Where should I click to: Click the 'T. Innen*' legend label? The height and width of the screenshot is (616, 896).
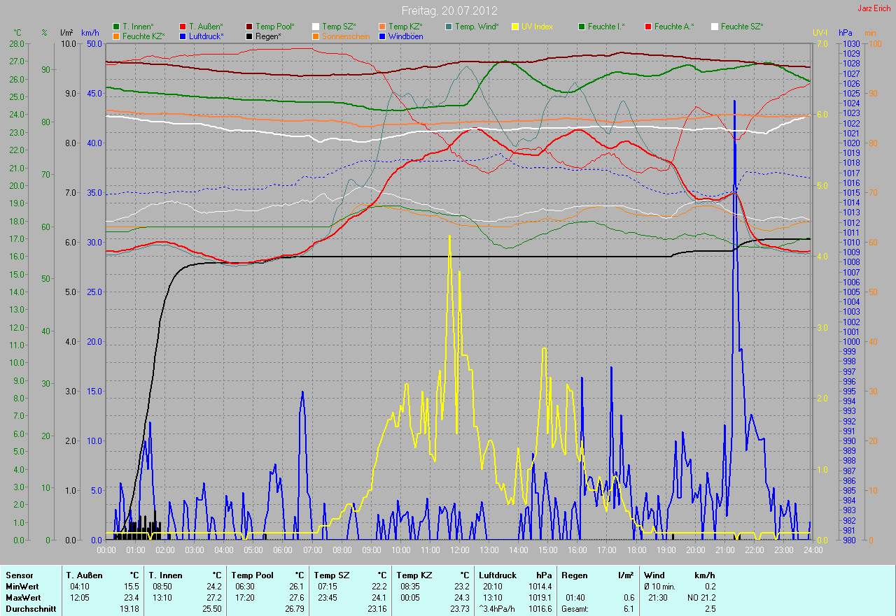point(139,27)
